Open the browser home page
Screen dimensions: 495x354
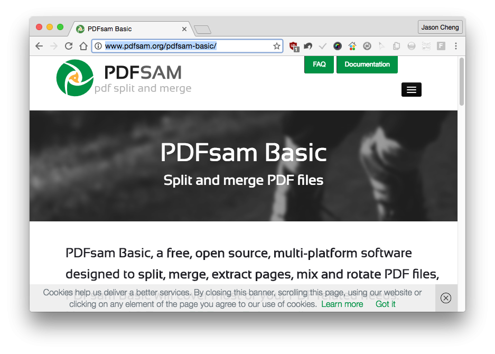83,46
